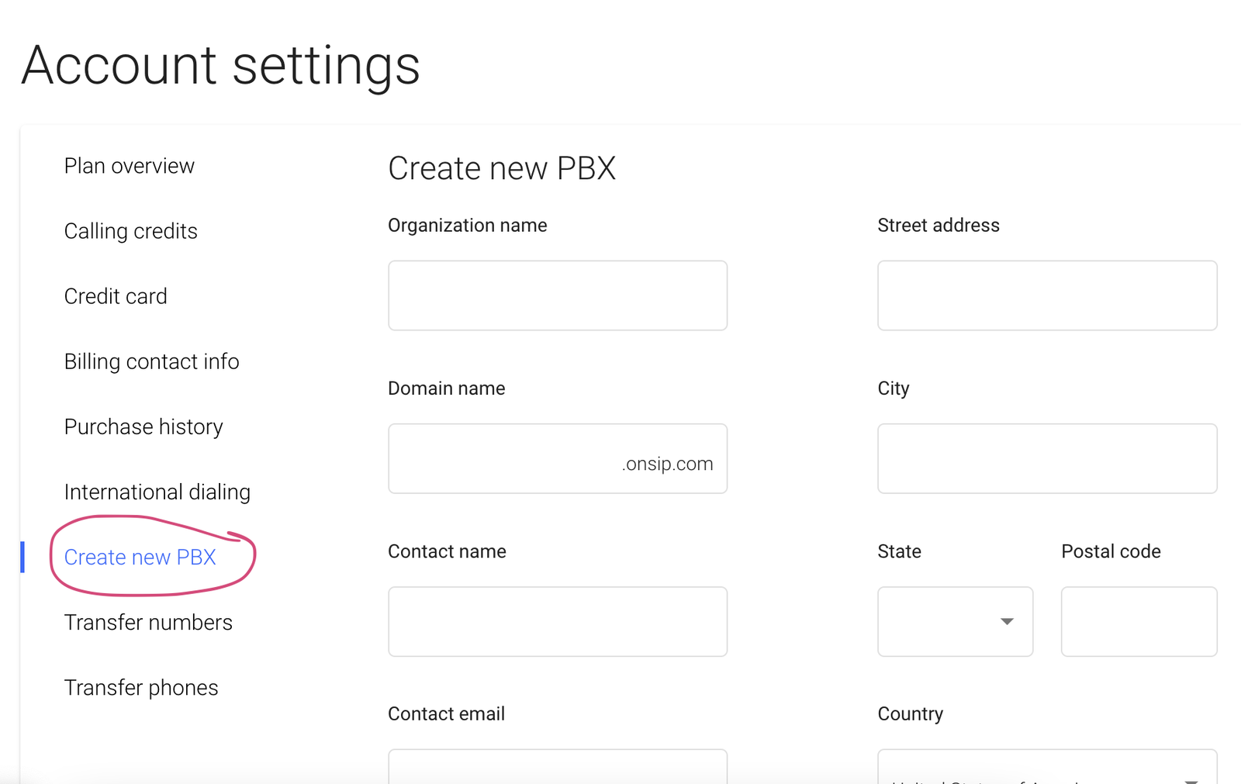Open Transfer phones section
1241x784 pixels.
pos(141,687)
